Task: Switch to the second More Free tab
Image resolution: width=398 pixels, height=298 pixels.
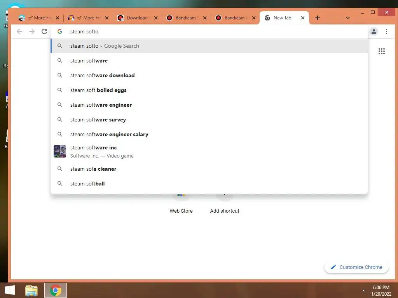Action: (x=88, y=18)
